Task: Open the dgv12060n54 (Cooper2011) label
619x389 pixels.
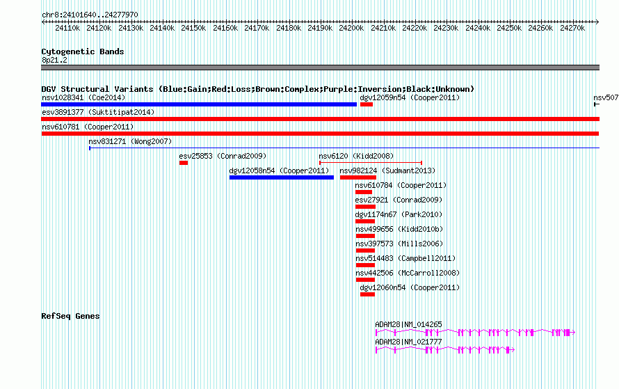Action: click(x=410, y=287)
